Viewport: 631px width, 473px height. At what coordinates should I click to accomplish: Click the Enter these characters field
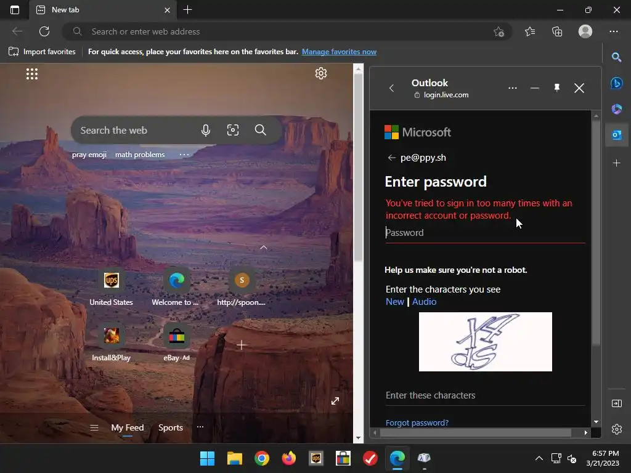tap(485, 395)
